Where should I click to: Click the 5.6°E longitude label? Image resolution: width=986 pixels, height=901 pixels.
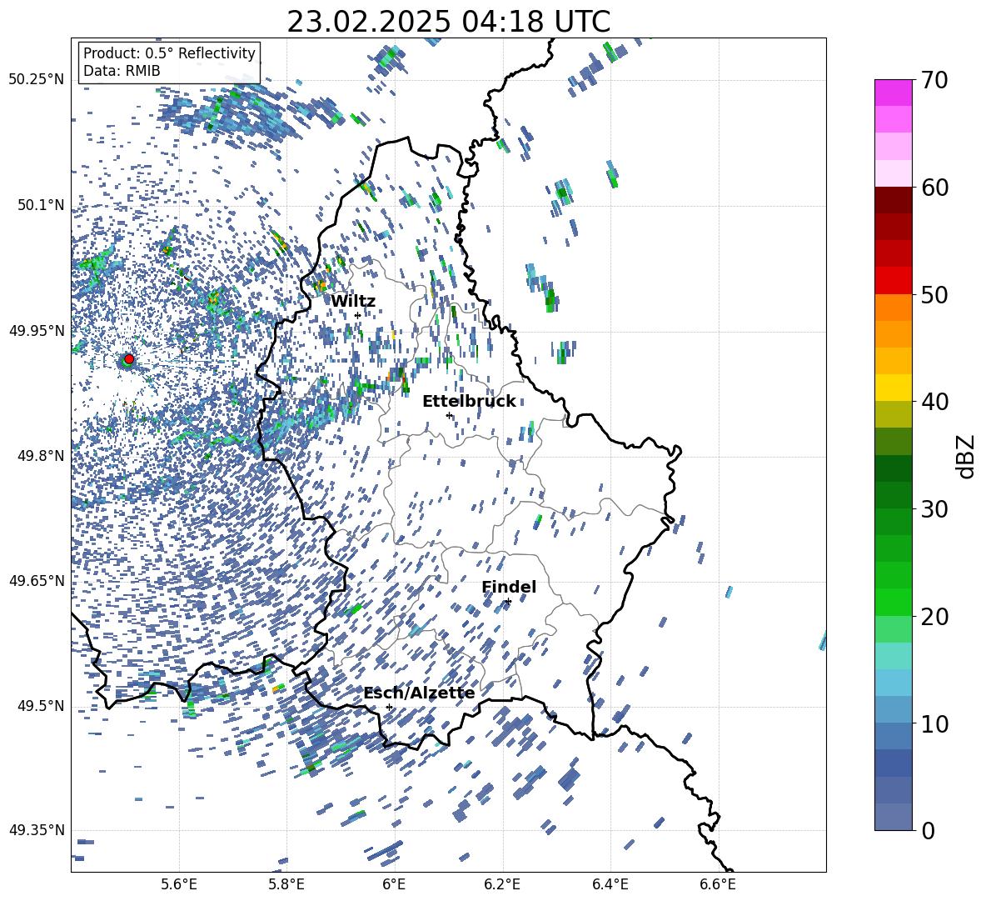coord(179,885)
